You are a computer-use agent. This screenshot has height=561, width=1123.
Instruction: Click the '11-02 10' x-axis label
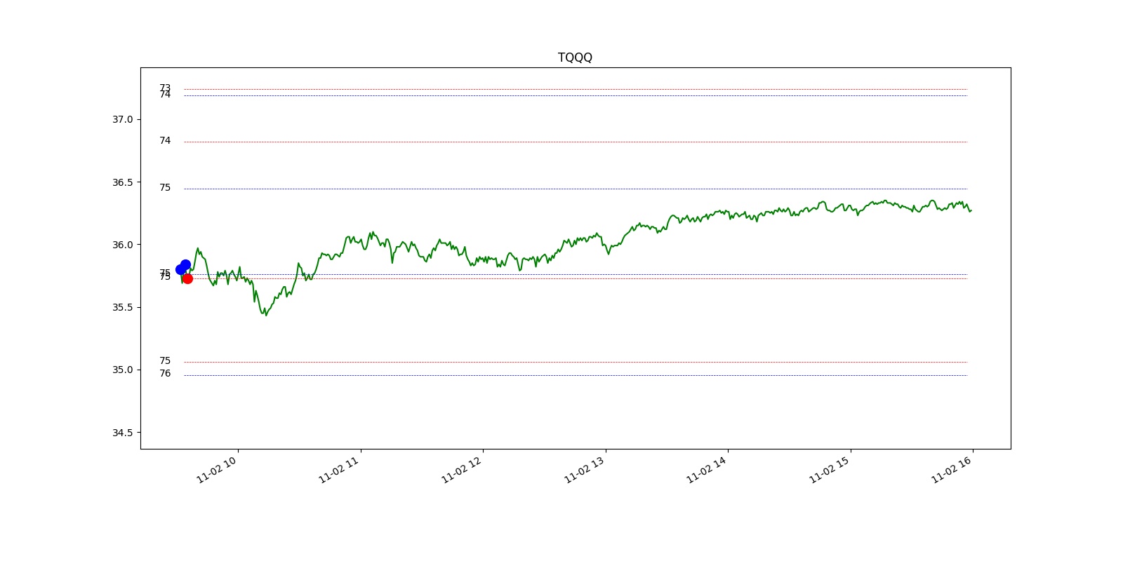217,469
